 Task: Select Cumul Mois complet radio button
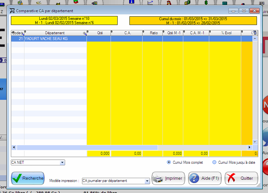[x=169, y=162]
